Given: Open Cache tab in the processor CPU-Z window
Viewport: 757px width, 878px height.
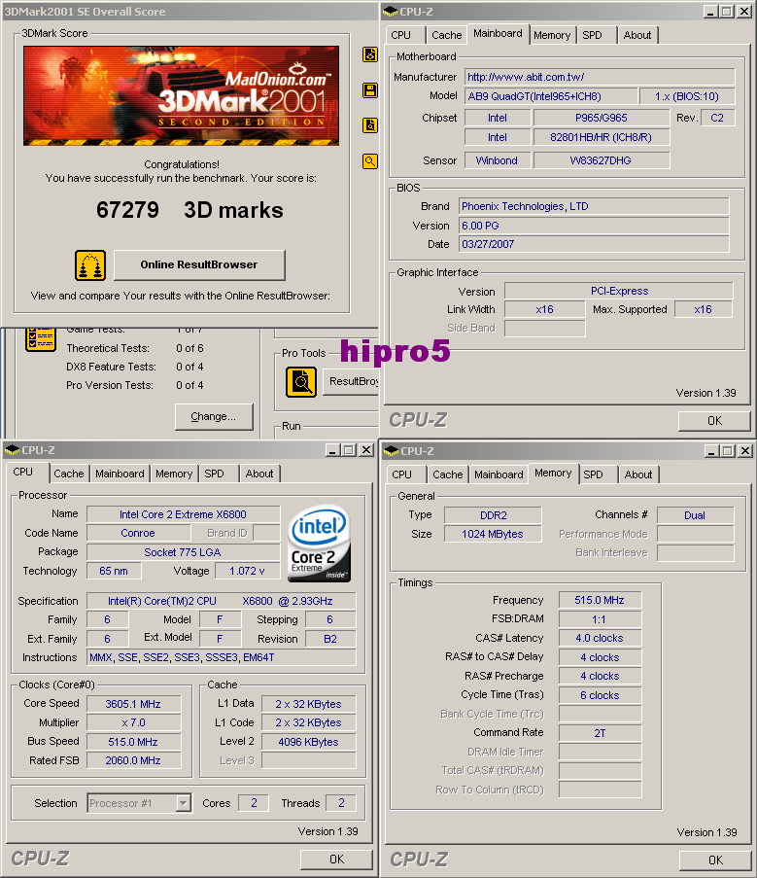Looking at the screenshot, I should tap(68, 474).
